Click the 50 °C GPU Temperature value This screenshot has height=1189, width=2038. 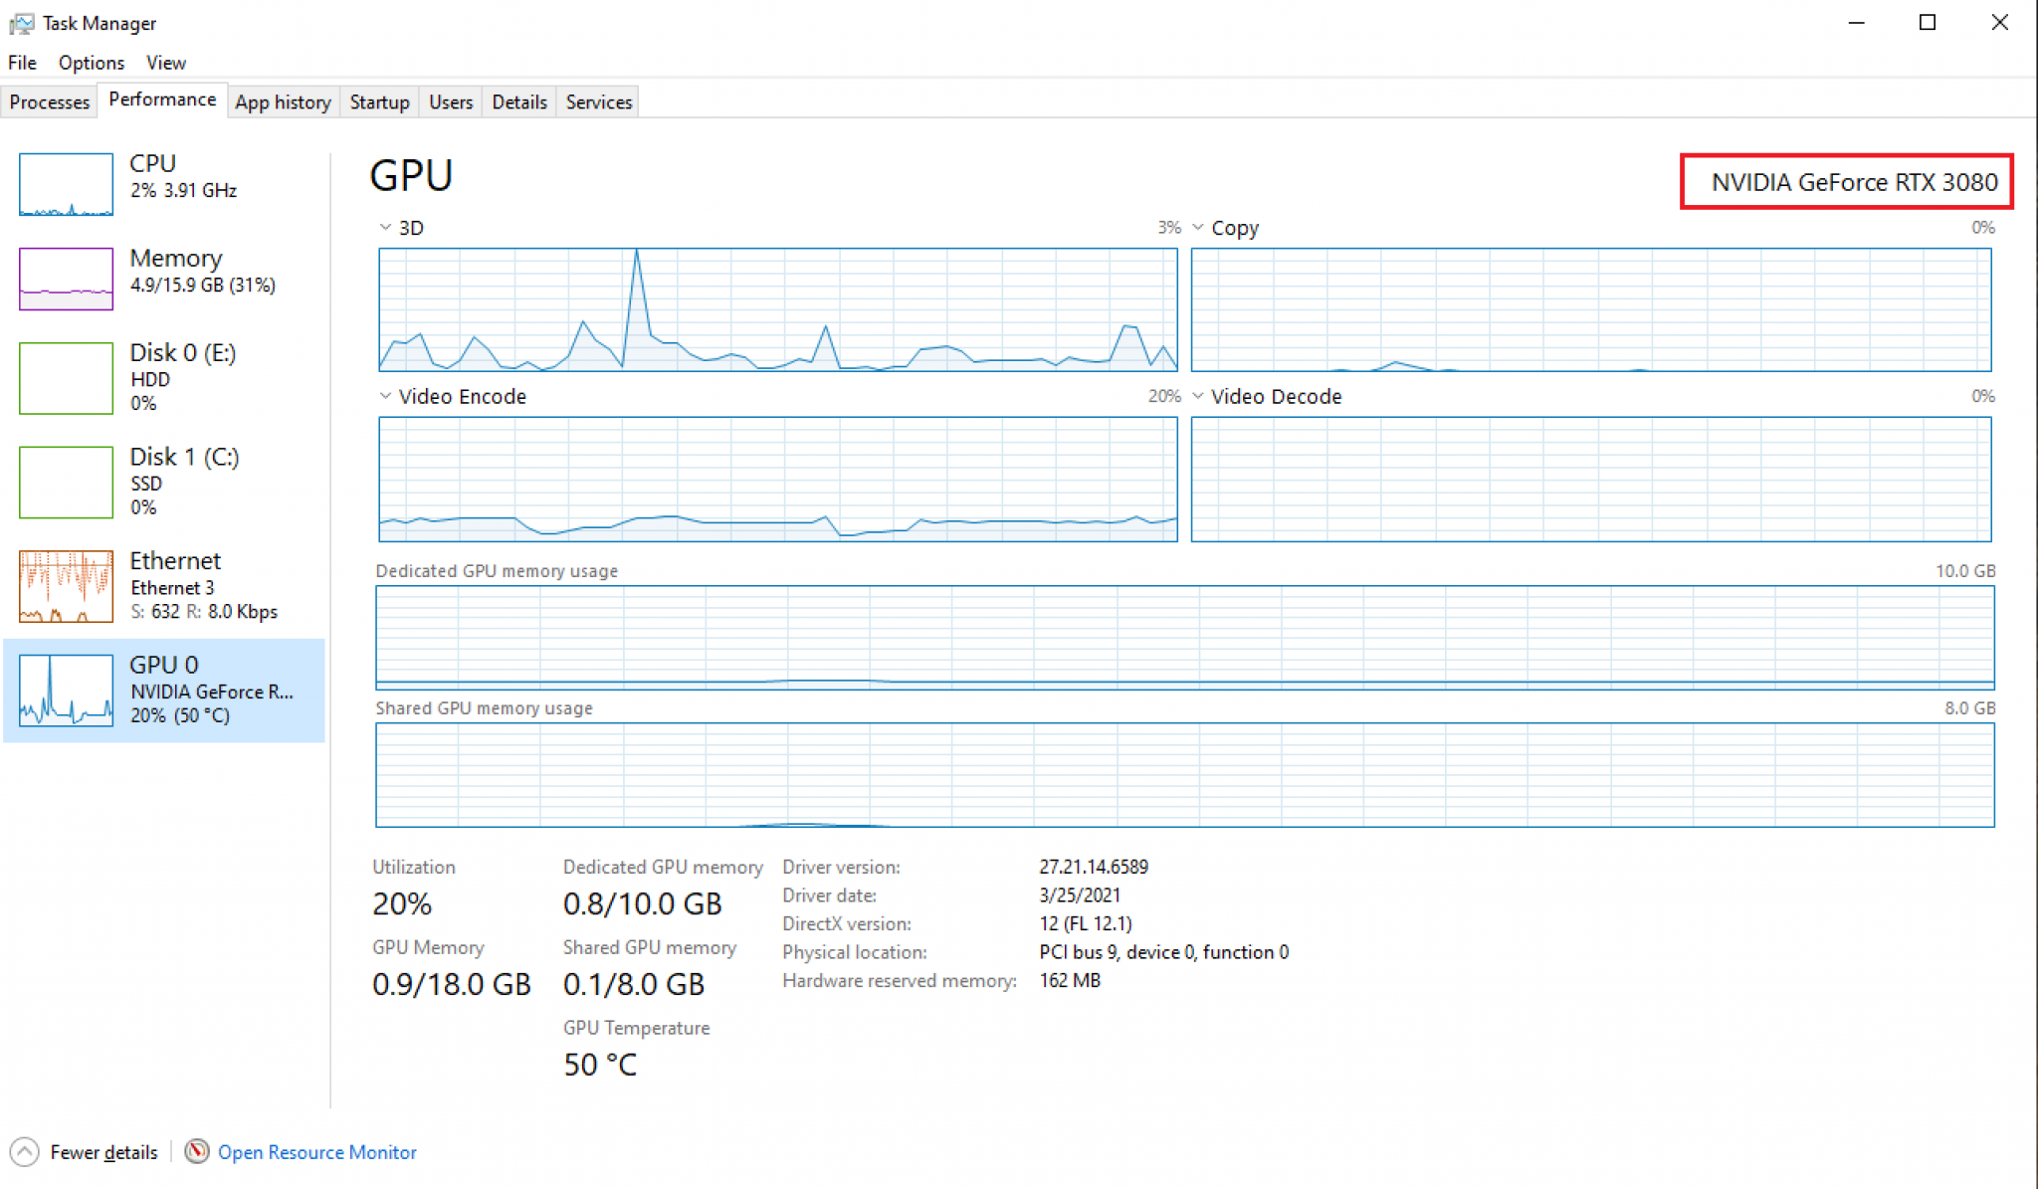click(x=600, y=1065)
